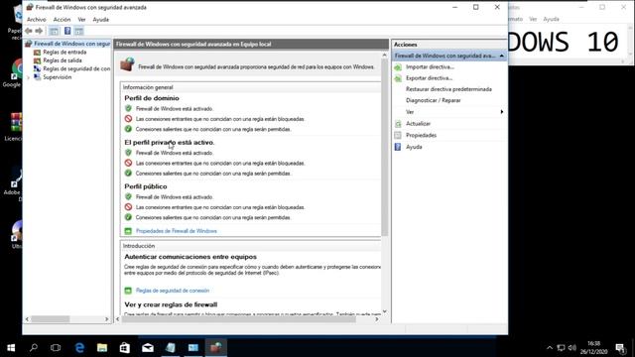Screen dimensions: 635x357
Task: Click the volume tray icon
Action: [572, 348]
